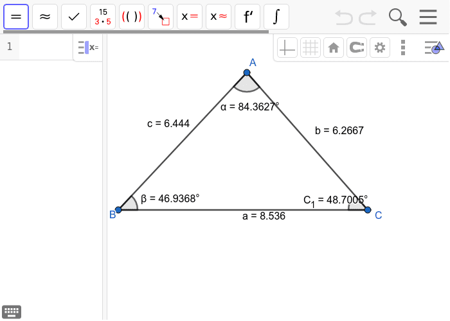Select the Derivative f' tool

click(248, 17)
